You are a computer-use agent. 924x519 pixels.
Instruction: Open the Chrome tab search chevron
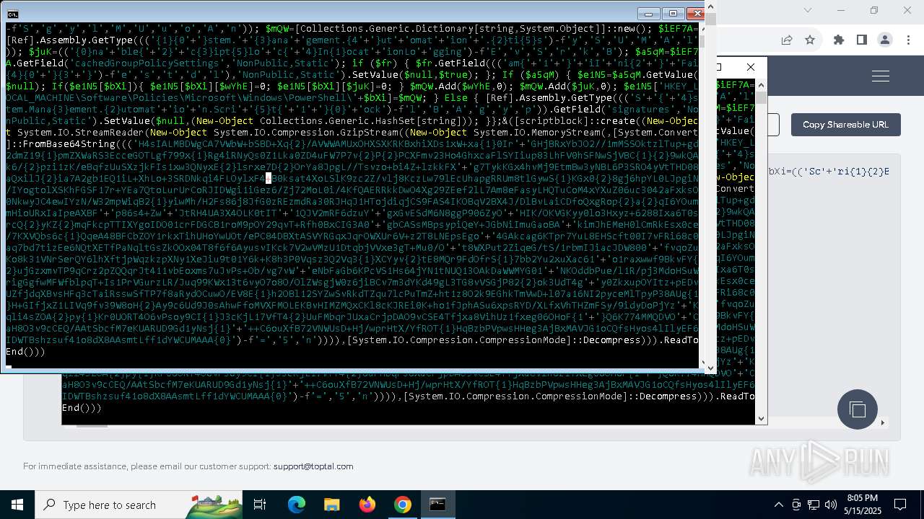pyautogui.click(x=808, y=10)
